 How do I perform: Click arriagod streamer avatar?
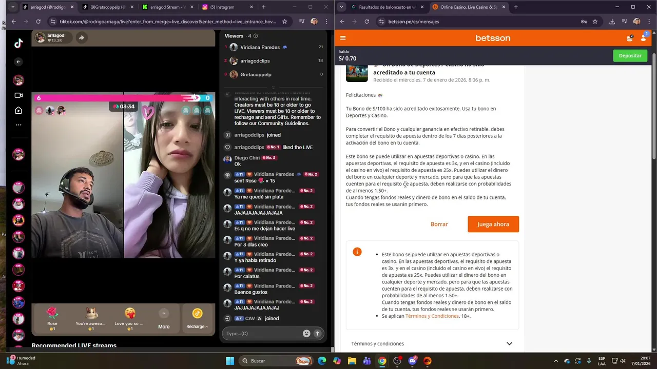click(41, 37)
